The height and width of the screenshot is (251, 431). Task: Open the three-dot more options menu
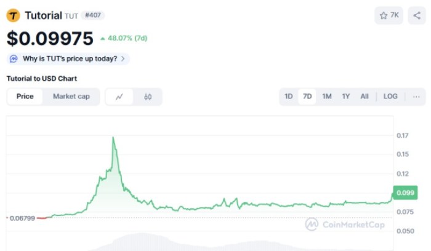(416, 97)
